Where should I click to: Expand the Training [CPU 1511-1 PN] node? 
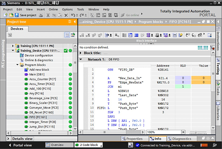point(13,46)
